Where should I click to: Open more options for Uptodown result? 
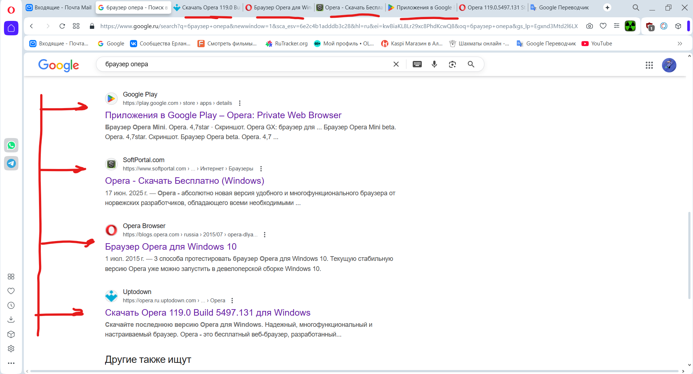tap(232, 300)
